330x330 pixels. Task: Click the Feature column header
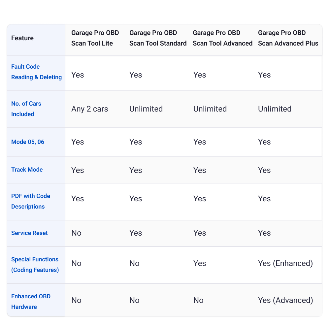pos(22,38)
